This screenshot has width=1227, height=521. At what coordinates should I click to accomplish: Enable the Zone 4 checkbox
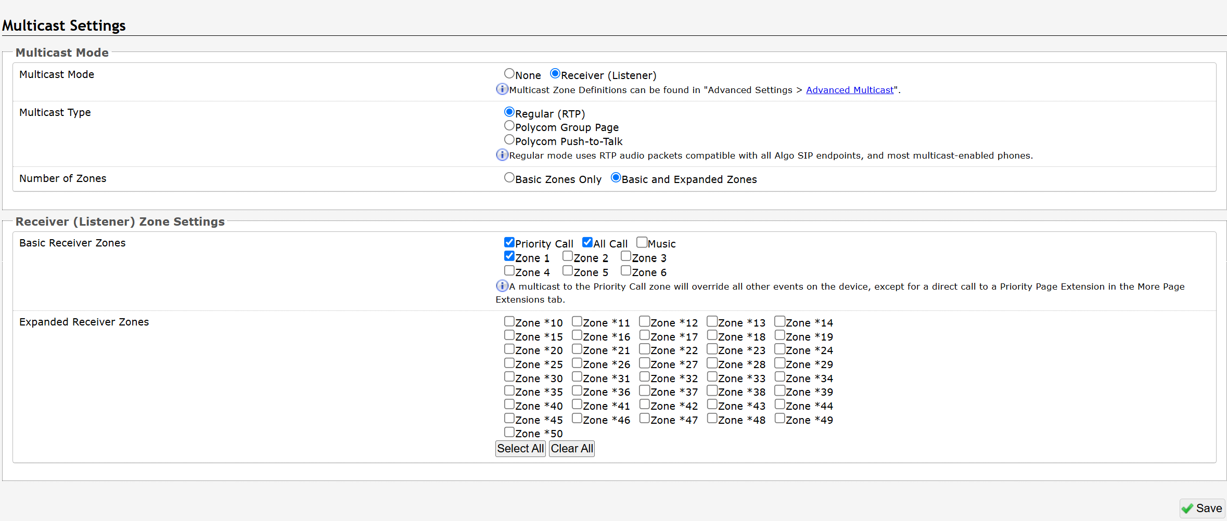point(509,271)
